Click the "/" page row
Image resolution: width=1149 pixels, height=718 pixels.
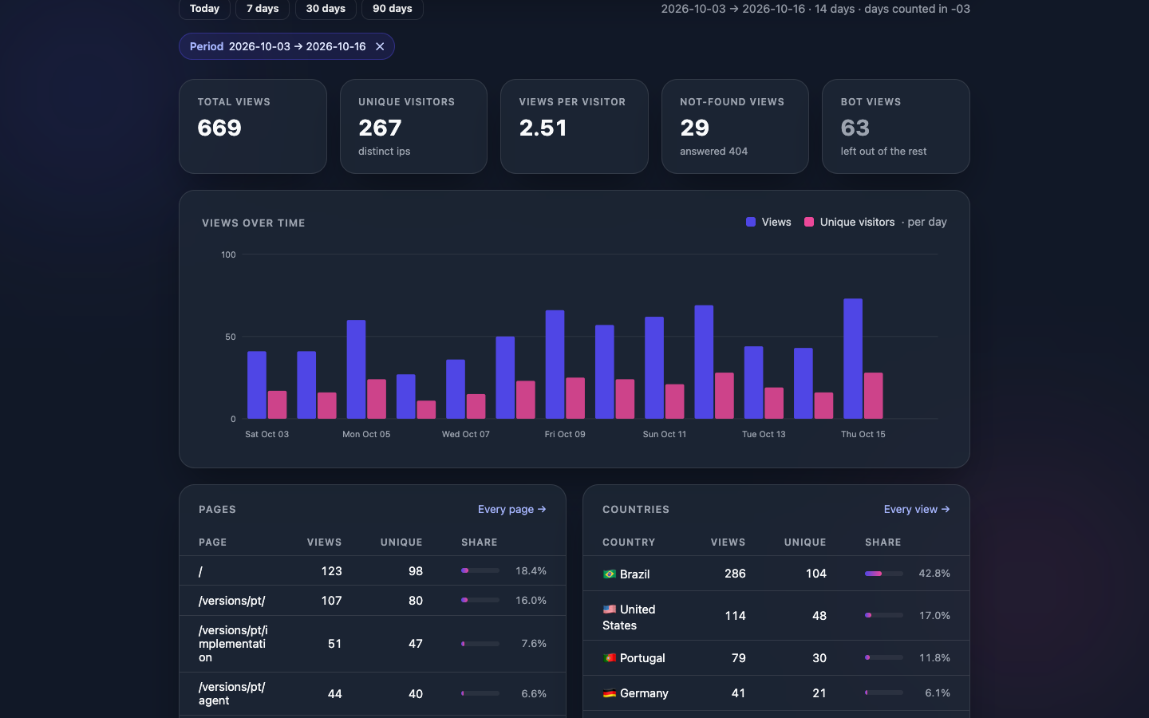(x=373, y=571)
